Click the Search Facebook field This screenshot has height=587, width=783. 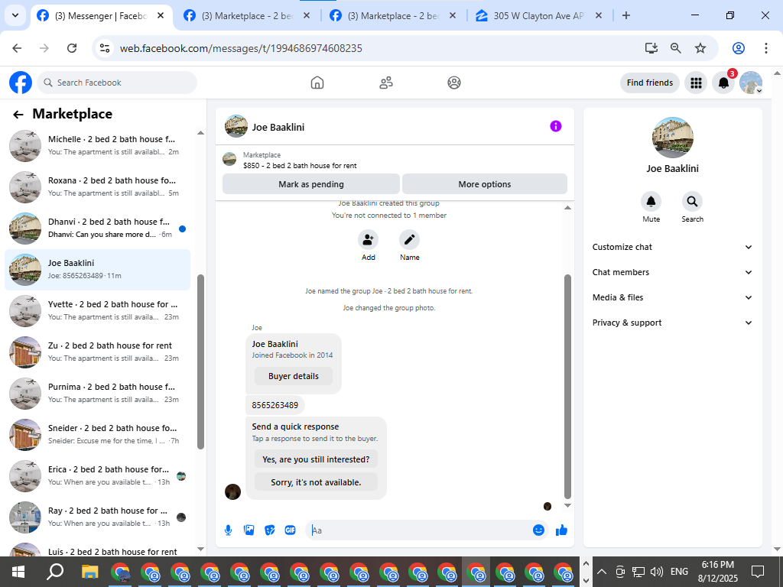117,83
